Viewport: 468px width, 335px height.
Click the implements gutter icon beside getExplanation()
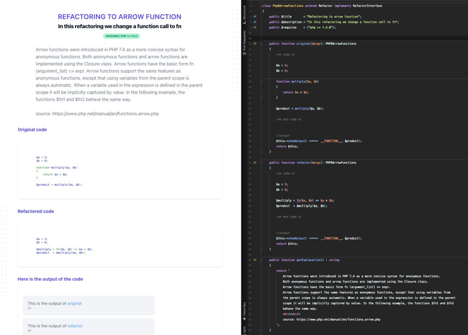point(255,260)
